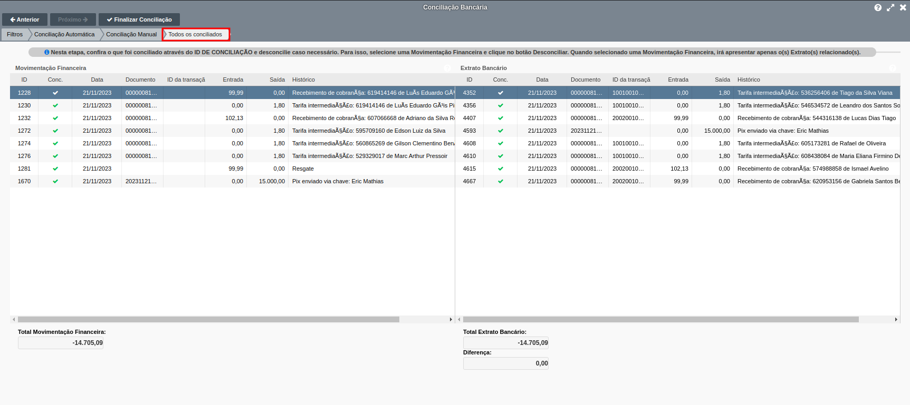
Task: Expand the dialog with the fullscreen arrows icon
Action: (x=890, y=7)
